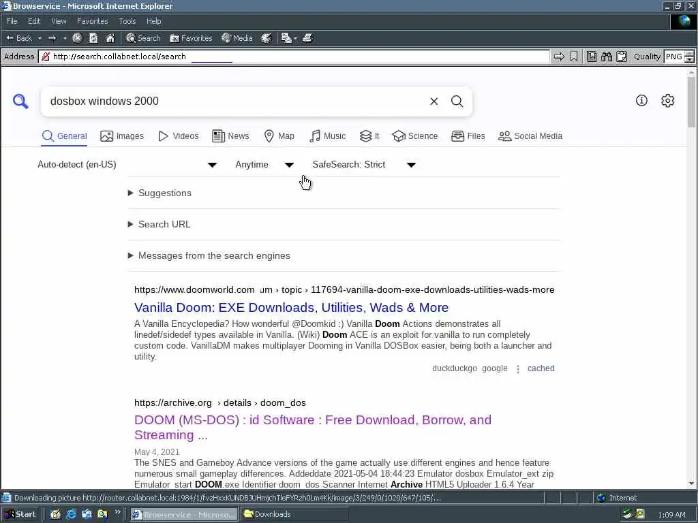Click the blue magnifier logo on the search page

click(x=20, y=101)
